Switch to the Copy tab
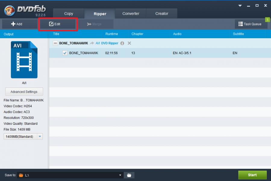This screenshot has height=181, width=271. coord(69,14)
